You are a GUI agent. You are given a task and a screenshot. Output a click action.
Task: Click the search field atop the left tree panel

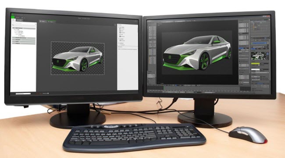point(24,23)
